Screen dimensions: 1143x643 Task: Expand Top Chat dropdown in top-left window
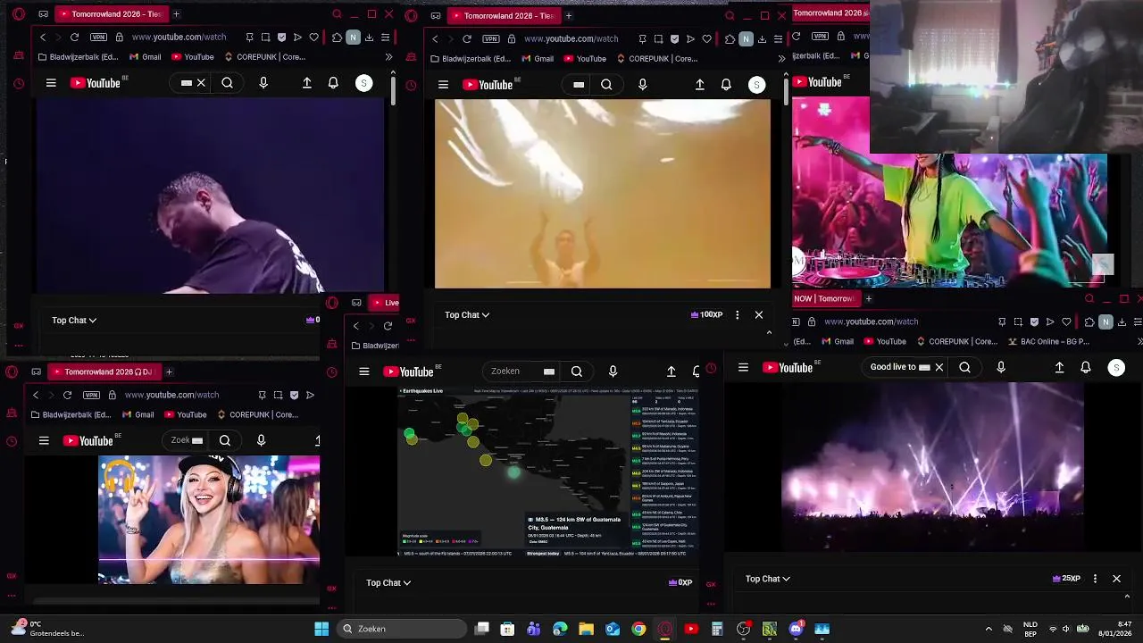74,321
